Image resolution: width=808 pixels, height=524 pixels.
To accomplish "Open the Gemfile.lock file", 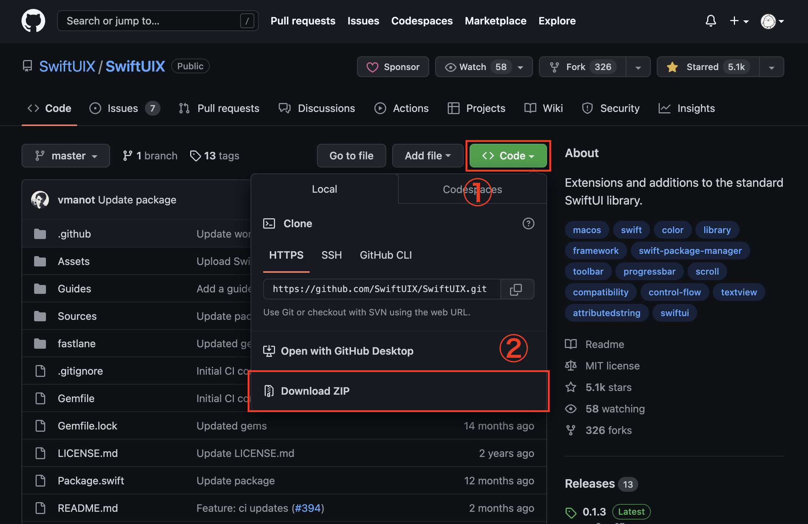I will (x=87, y=426).
